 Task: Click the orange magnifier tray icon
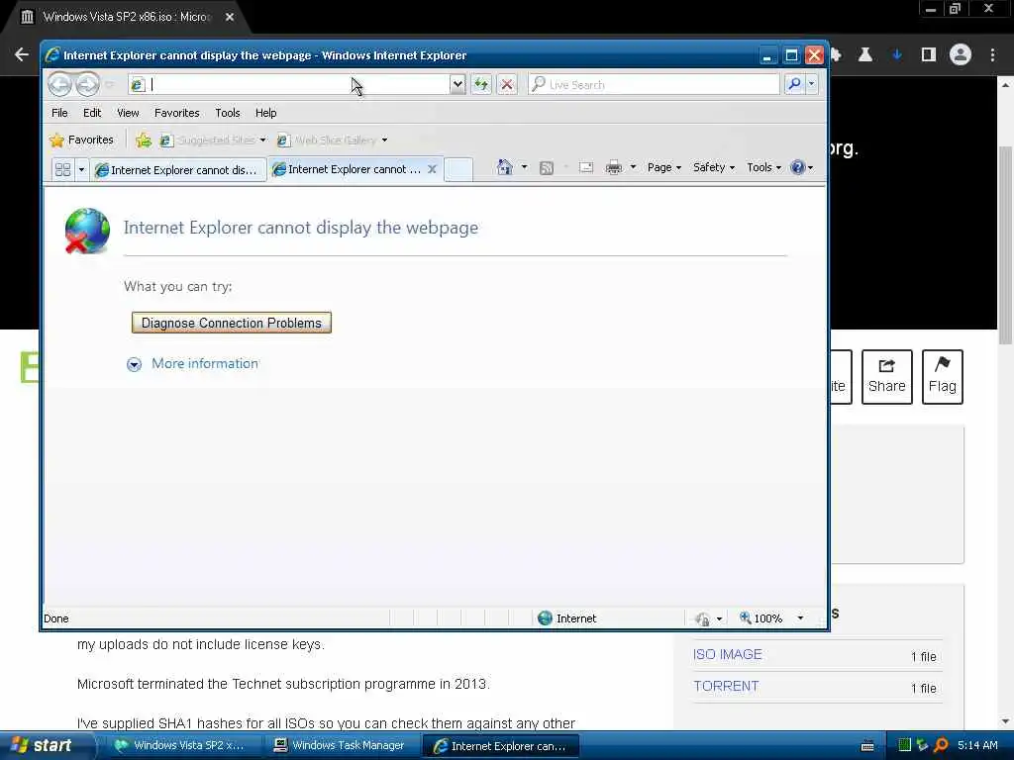[941, 745]
